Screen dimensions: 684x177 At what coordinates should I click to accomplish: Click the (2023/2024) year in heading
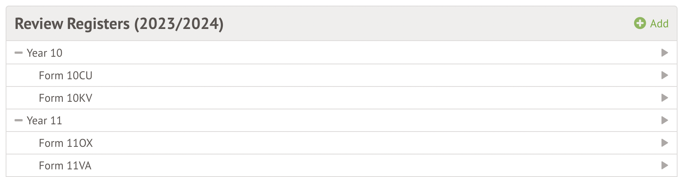click(179, 24)
